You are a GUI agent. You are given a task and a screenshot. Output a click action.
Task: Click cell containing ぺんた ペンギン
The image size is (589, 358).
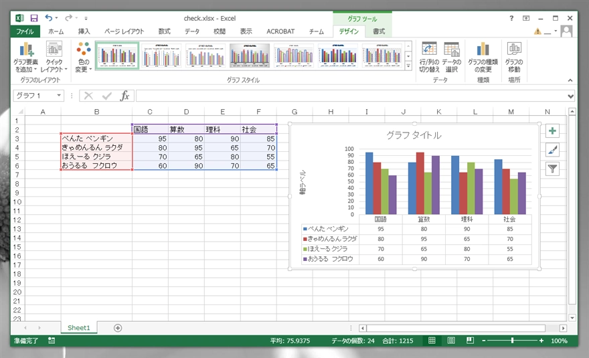pos(96,139)
